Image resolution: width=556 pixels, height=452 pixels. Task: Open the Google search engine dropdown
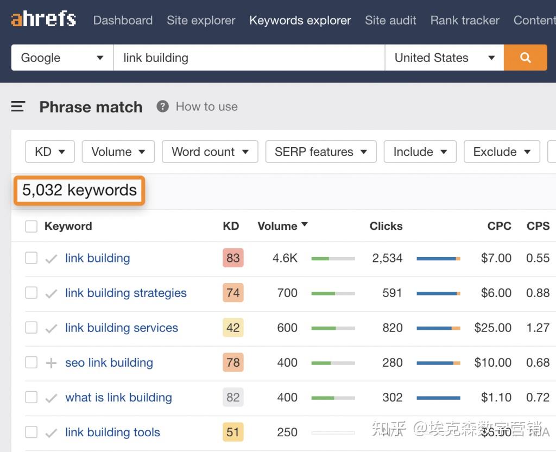(x=62, y=58)
